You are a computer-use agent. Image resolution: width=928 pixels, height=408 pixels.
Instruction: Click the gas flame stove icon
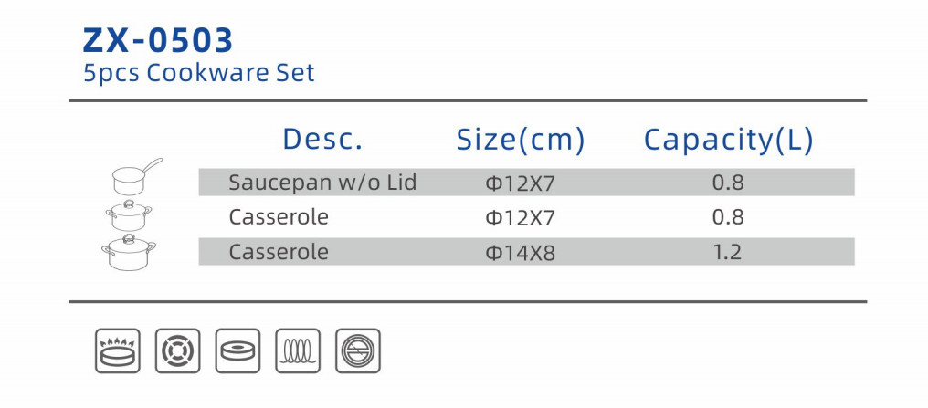(x=118, y=350)
